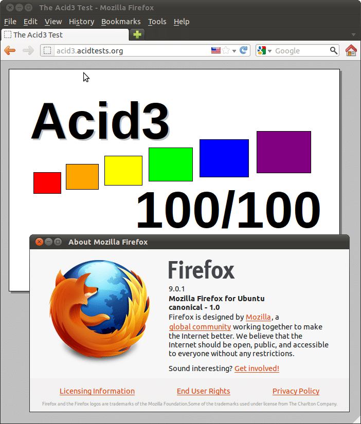Screen dimensions: 361x424
Task: Click the site identity icon in the URL bar
Action: click(47, 50)
